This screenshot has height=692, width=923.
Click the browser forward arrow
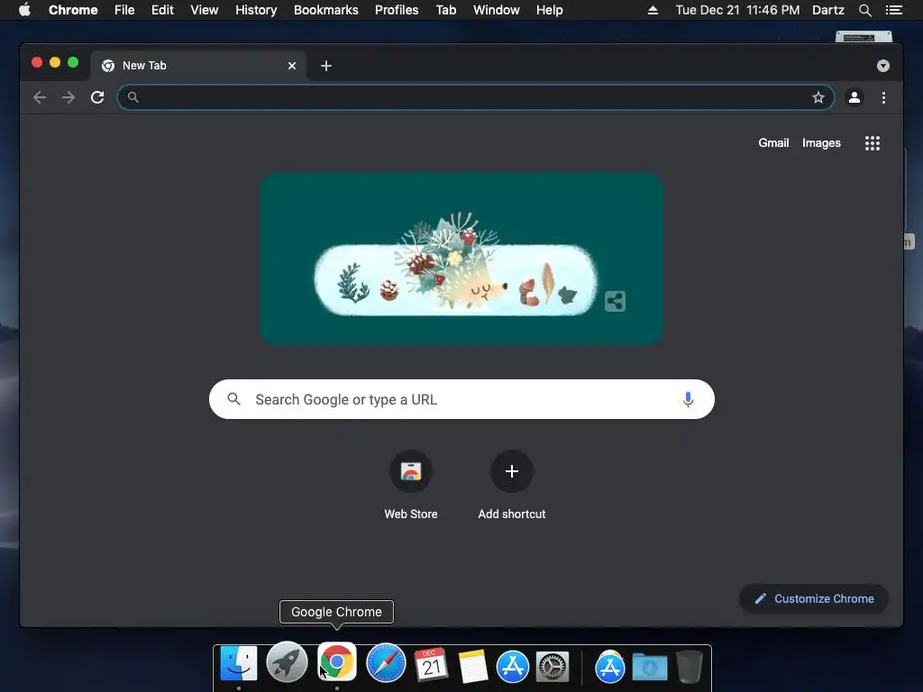pos(69,97)
